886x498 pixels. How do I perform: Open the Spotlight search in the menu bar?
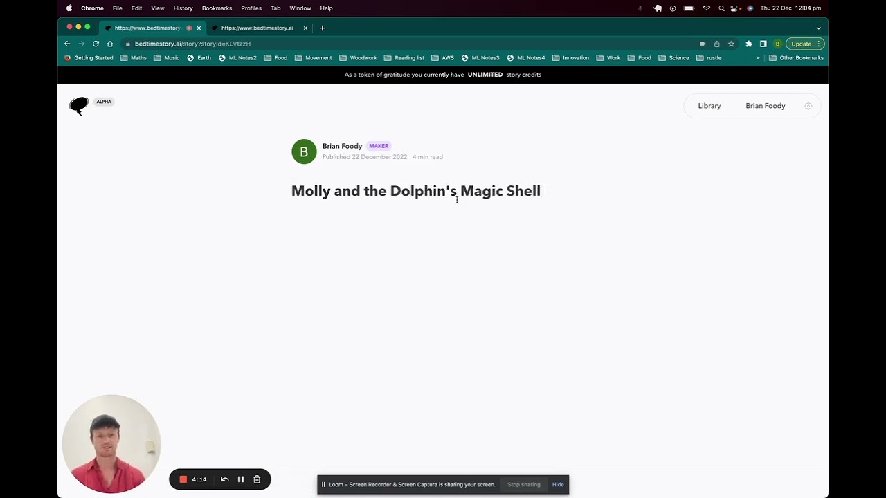[721, 8]
